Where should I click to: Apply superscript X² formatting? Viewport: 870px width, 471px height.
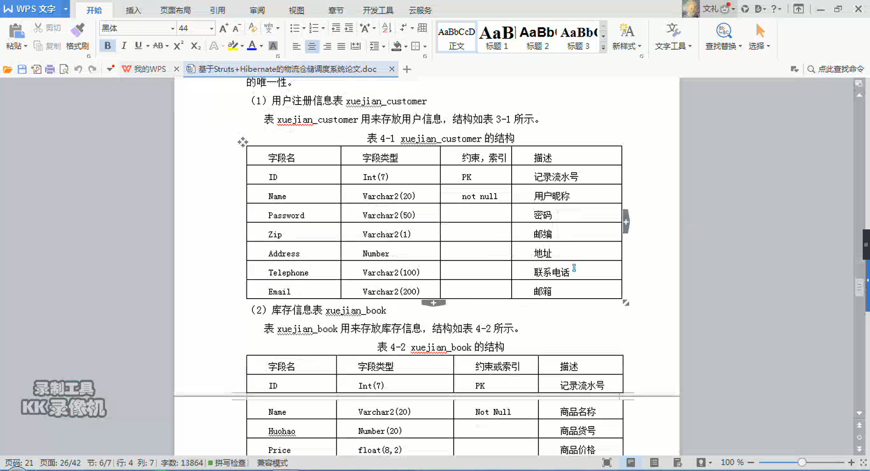click(179, 46)
